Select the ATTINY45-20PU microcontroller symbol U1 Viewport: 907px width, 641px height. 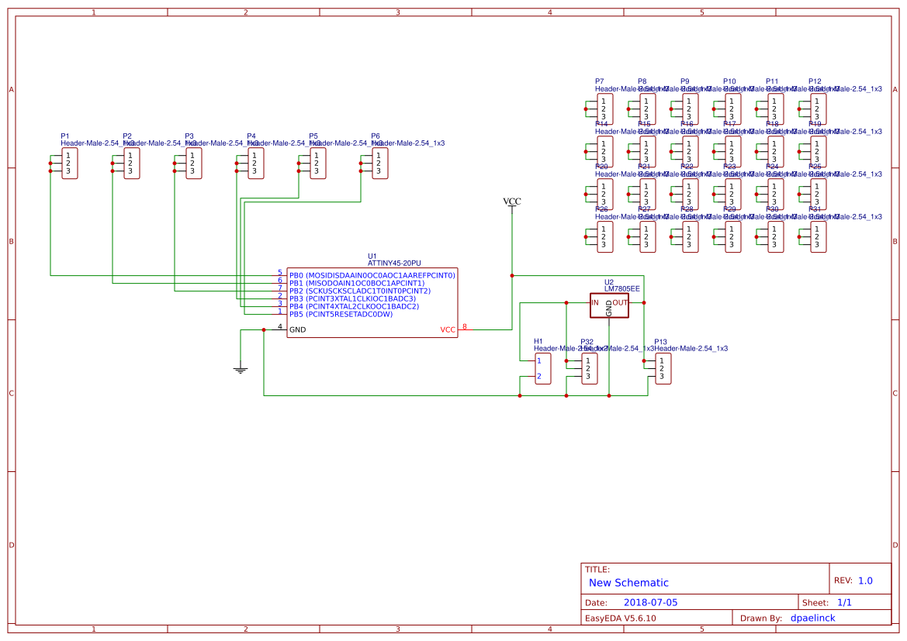pos(372,302)
